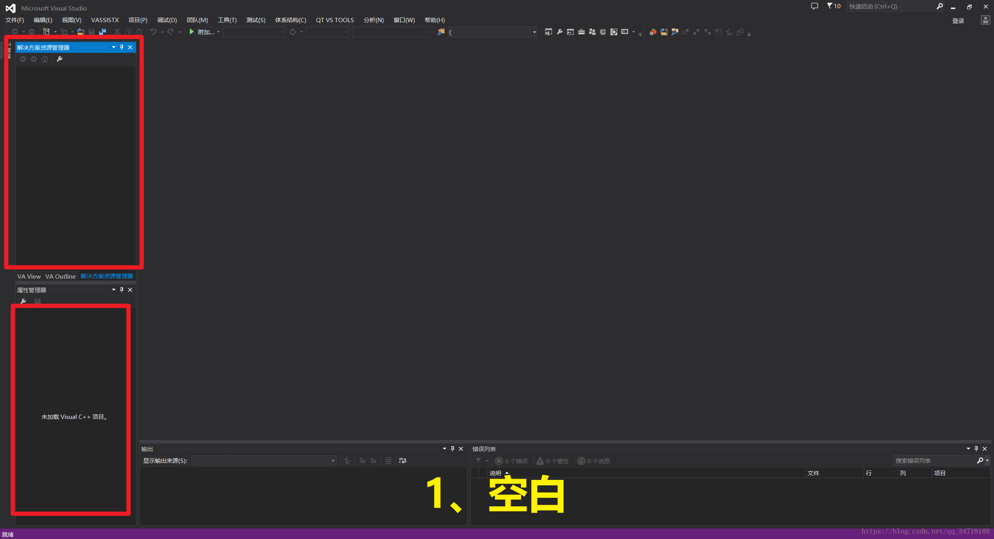Sort by the 项目 column header
The width and height of the screenshot is (994, 539).
[x=940, y=473]
